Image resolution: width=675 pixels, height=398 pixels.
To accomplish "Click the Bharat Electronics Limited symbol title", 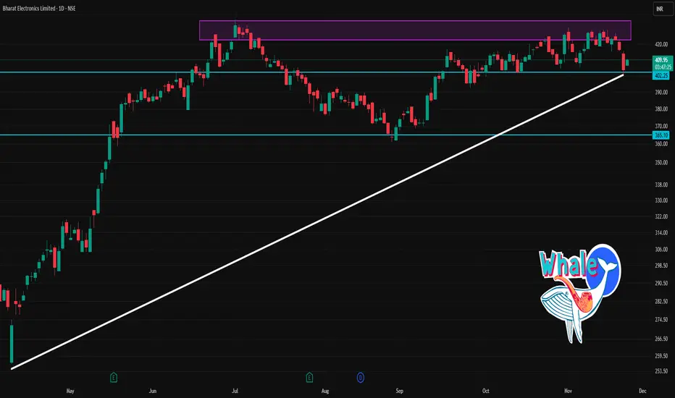I will (x=30, y=8).
